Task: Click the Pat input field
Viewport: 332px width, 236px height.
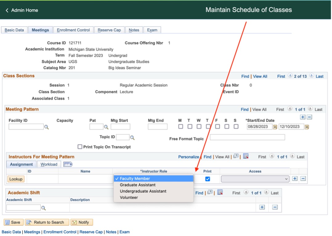Action: tap(96, 127)
